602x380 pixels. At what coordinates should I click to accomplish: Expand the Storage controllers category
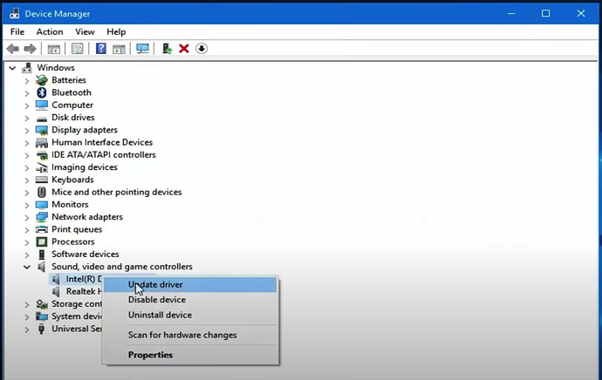pyautogui.click(x=26, y=304)
